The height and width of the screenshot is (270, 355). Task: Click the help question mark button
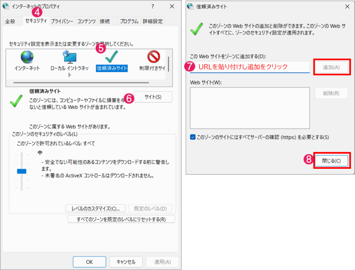pyautogui.click(x=153, y=6)
